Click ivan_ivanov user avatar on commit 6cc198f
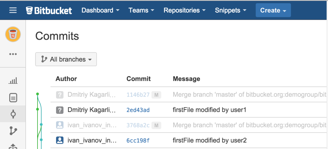The width and height of the screenshot is (328, 149). pyautogui.click(x=60, y=140)
